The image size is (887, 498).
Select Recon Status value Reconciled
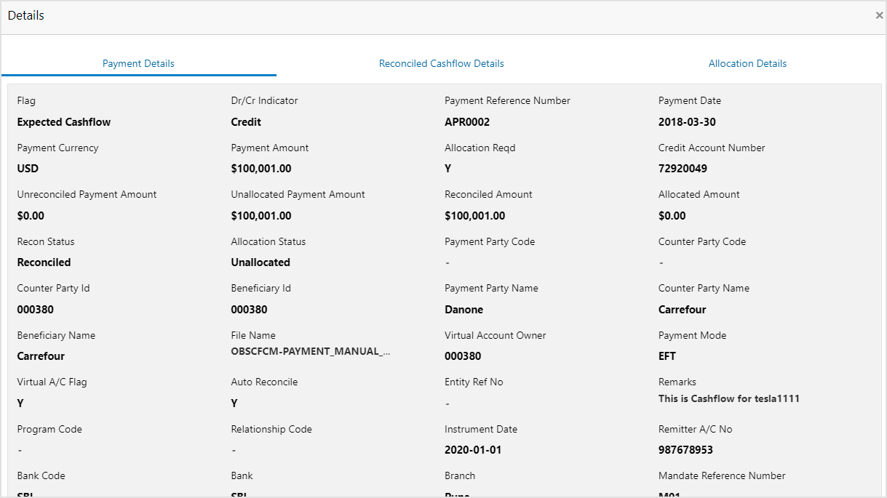44,262
